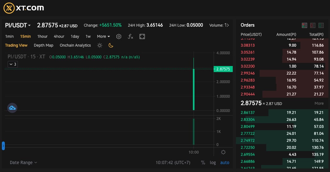This screenshot has width=330, height=172.
Task: Select the 4hour timeframe
Action: pyautogui.click(x=59, y=36)
